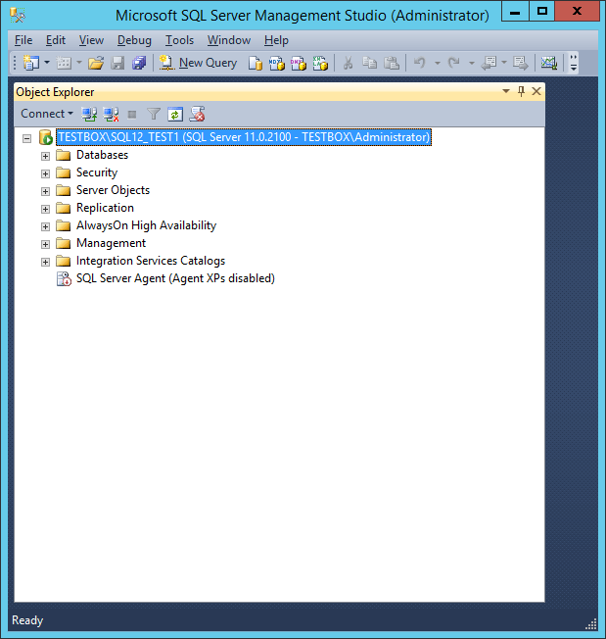Open the New Project dropdown arrow

[47, 63]
